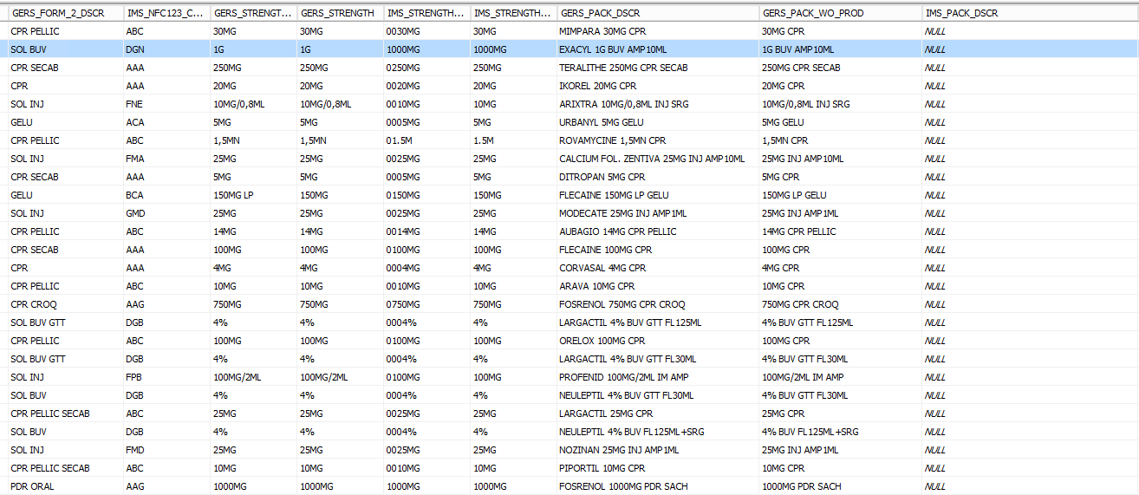The image size is (1139, 495).
Task: Select cell IKOREL 20MG CPR
Action: point(658,86)
